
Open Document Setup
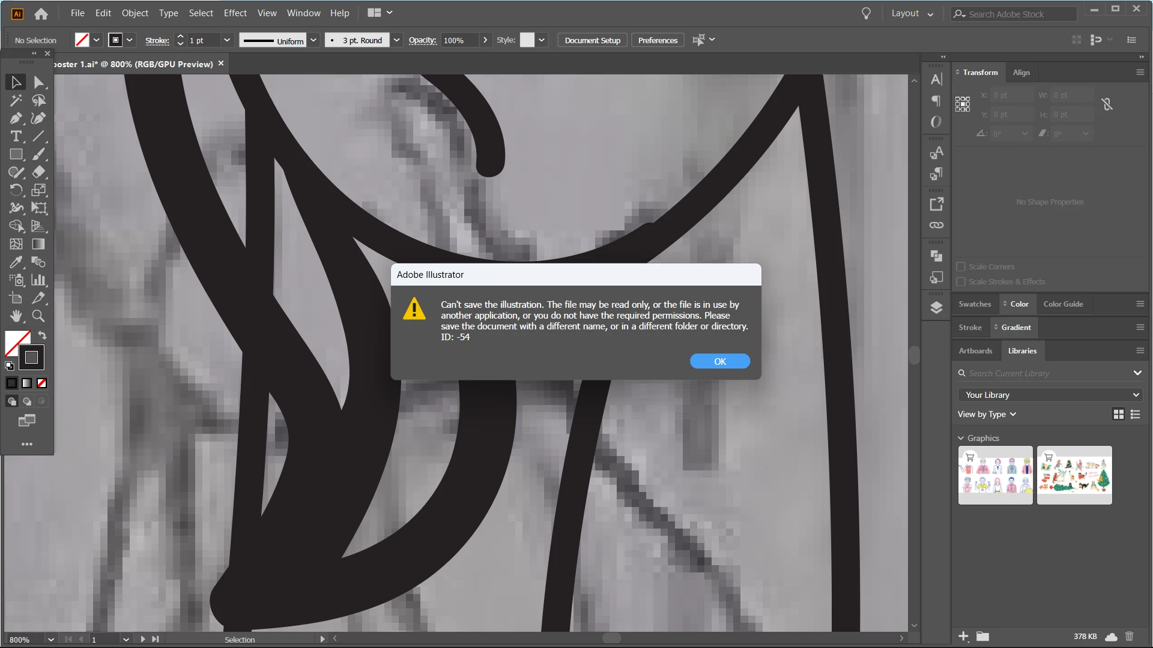pos(592,40)
